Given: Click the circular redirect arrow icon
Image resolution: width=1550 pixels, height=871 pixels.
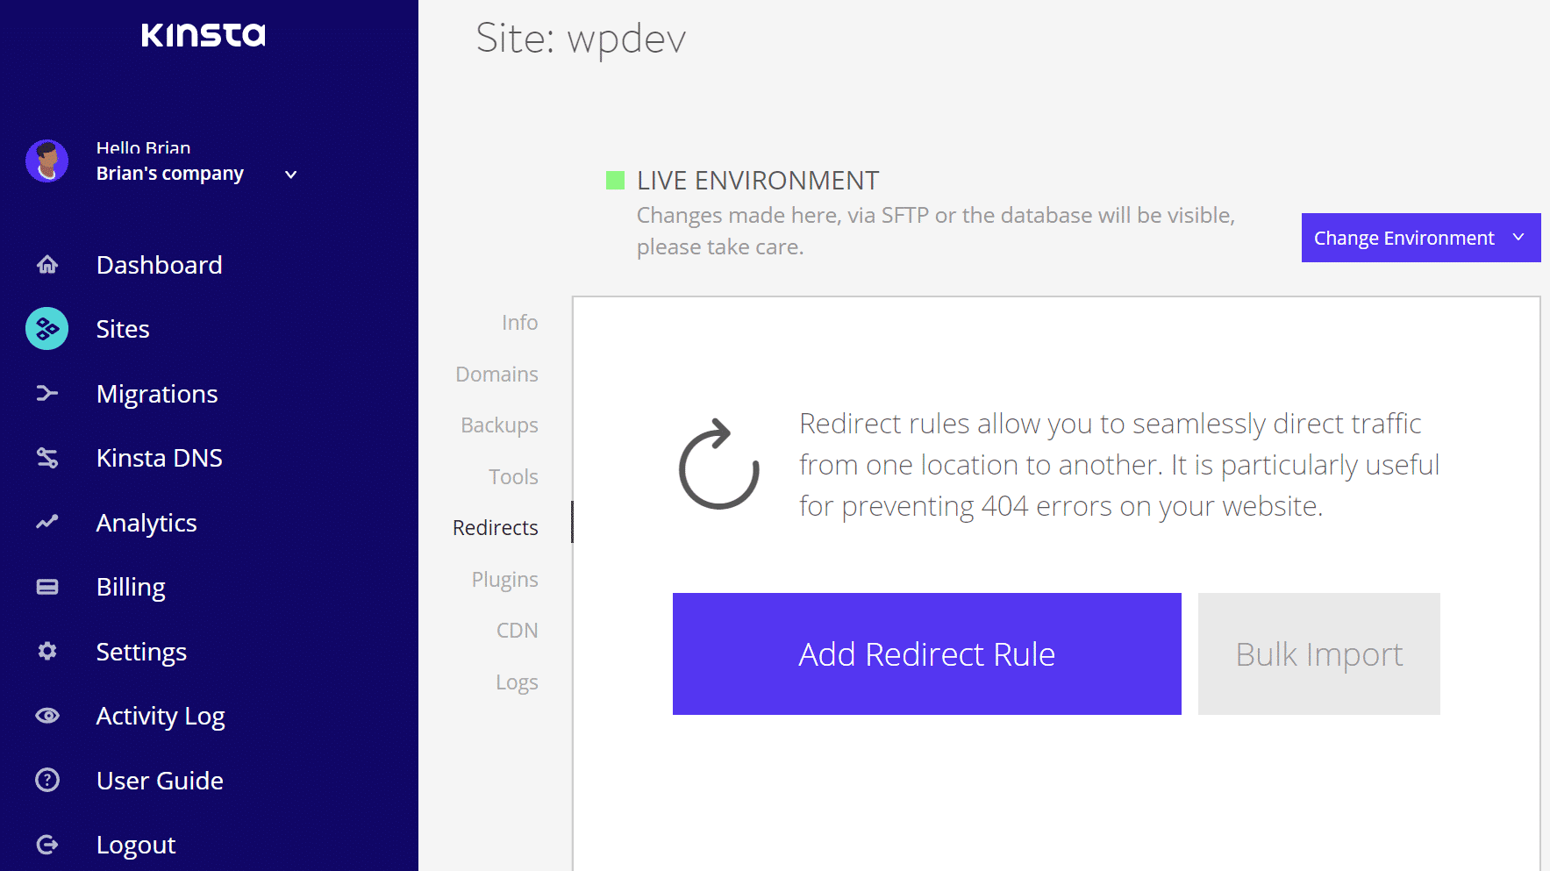Looking at the screenshot, I should [718, 464].
